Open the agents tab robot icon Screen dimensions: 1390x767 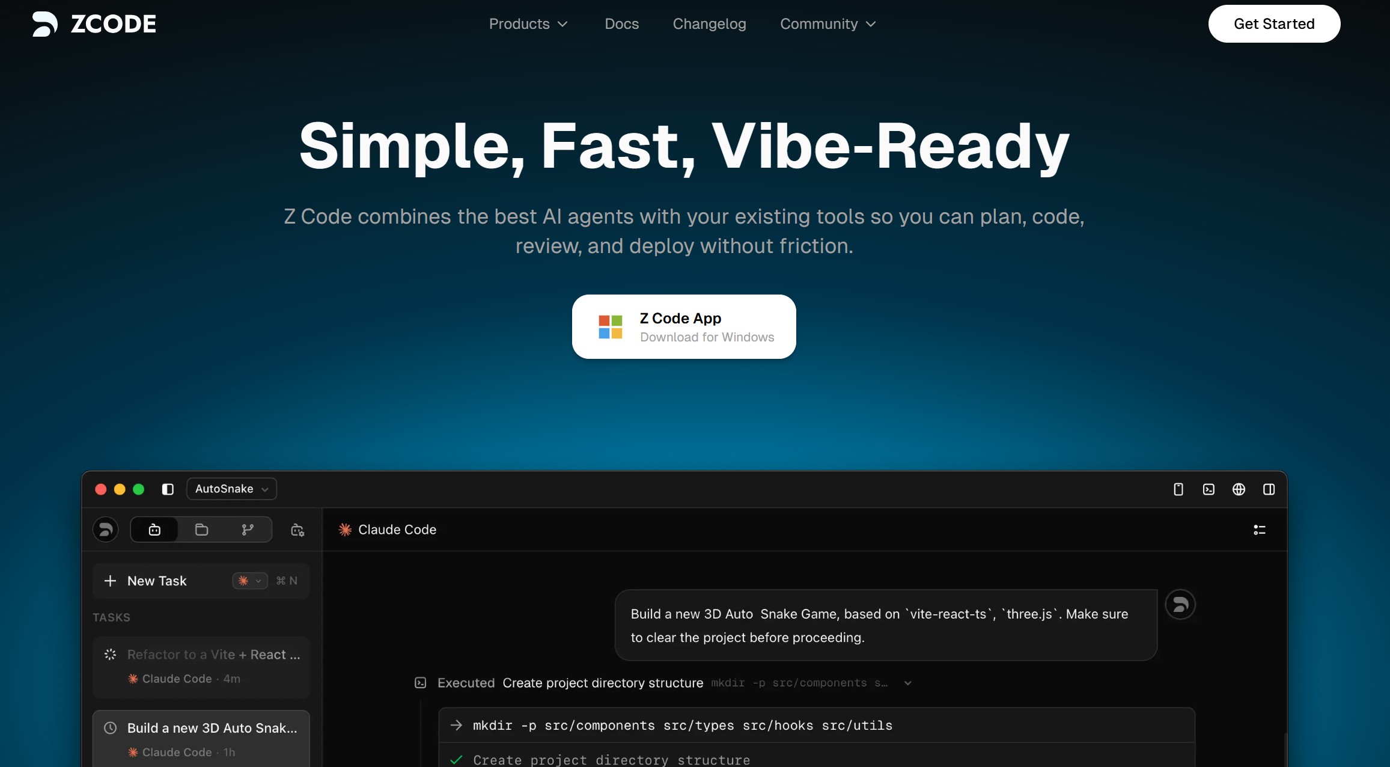(x=154, y=530)
